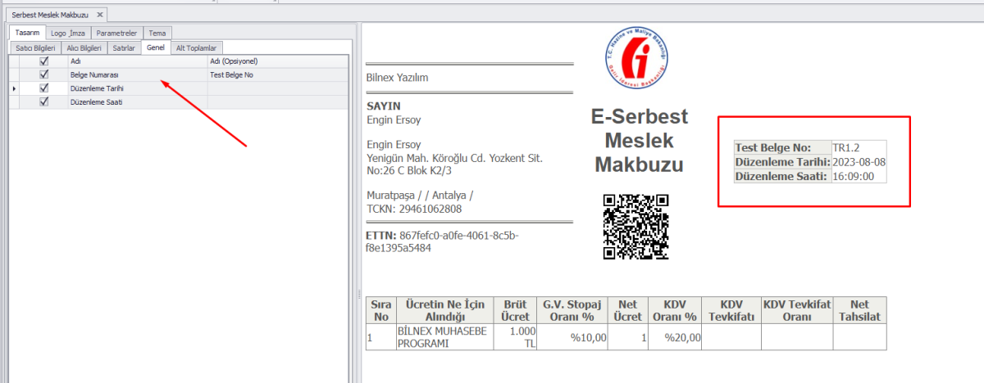The height and width of the screenshot is (383, 984).
Task: Go to the Tema tab
Action: (x=157, y=33)
